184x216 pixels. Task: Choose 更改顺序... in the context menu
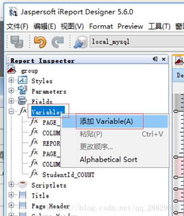pyautogui.click(x=115, y=147)
